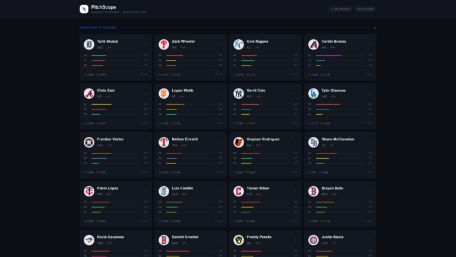
Task: Click Brayan Bello's Red Sox logo
Action: pos(313,191)
